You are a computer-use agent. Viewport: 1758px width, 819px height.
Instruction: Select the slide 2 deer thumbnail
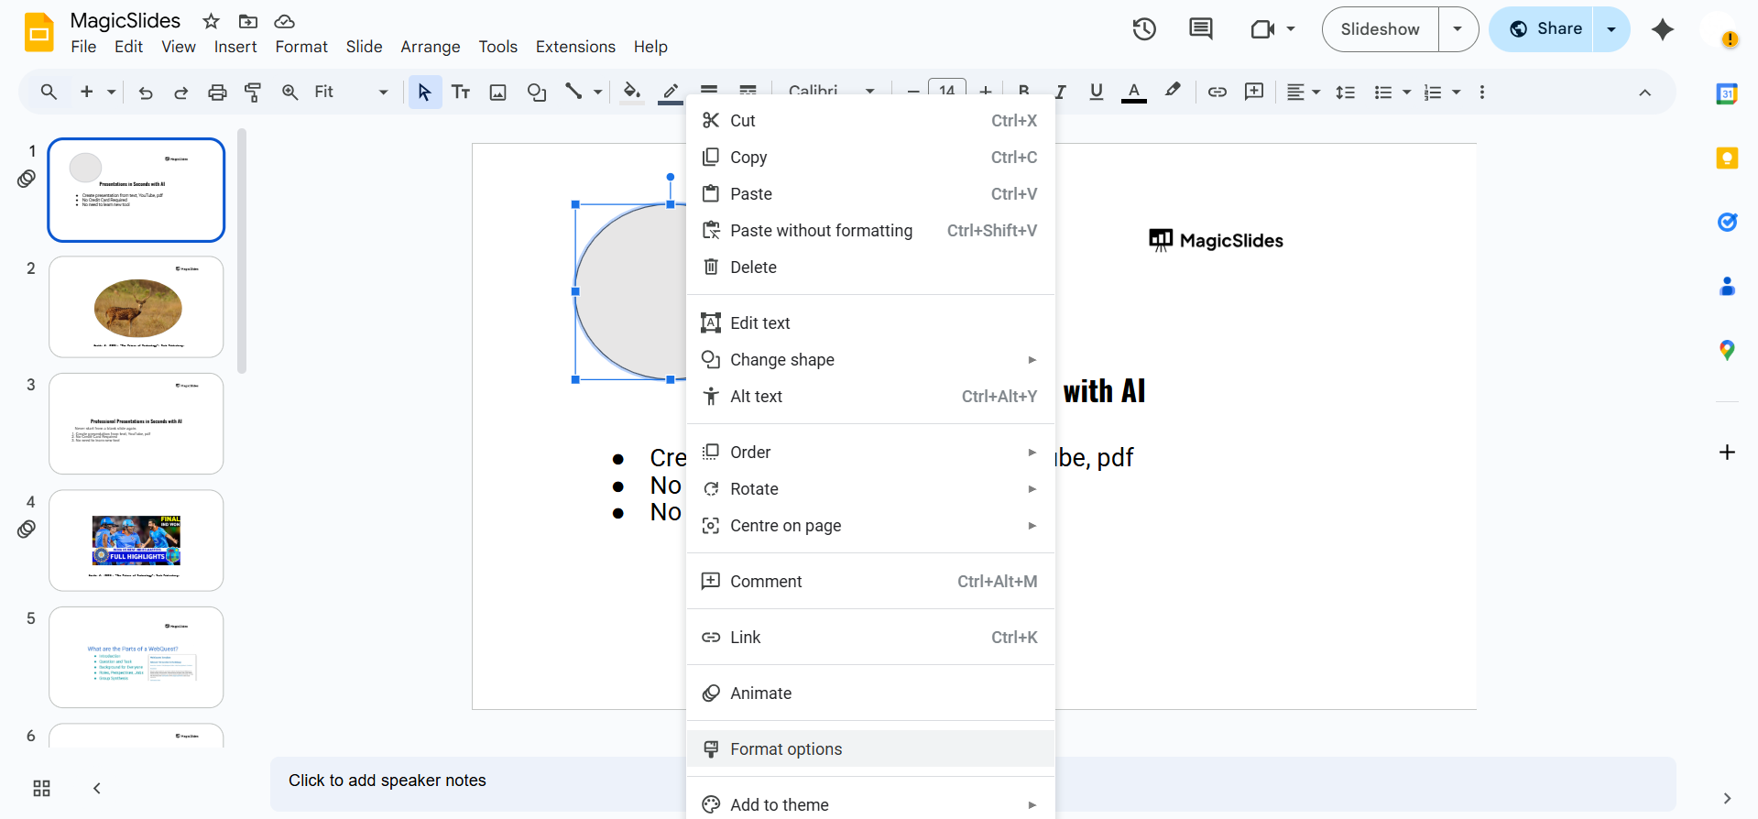pos(136,307)
